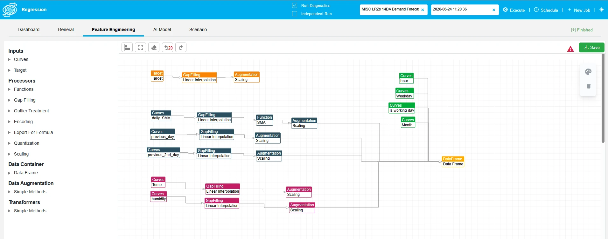Select the orange GapFilling Linear Interpolation node
Image resolution: width=608 pixels, height=239 pixels.
(x=199, y=77)
